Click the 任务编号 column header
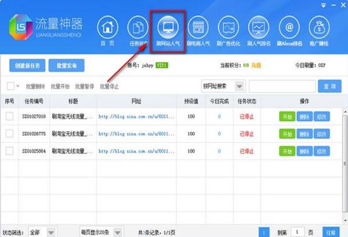Screen dimensions: 348x237 pyautogui.click(x=34, y=102)
